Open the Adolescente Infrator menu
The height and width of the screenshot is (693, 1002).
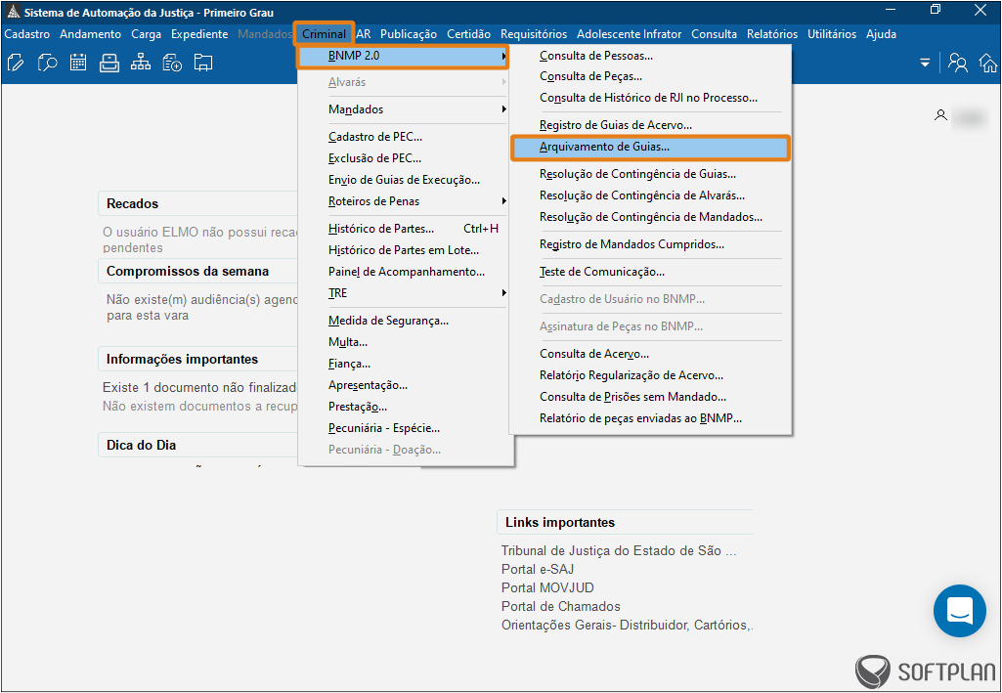tap(629, 34)
